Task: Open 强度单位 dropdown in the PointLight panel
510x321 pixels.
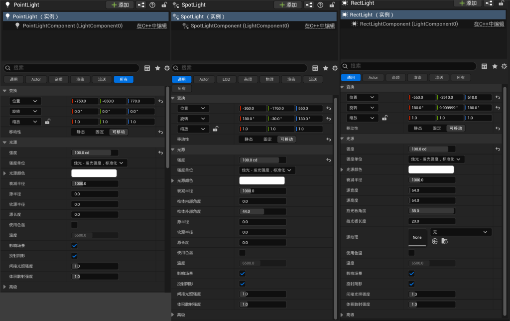Action: tap(100, 163)
